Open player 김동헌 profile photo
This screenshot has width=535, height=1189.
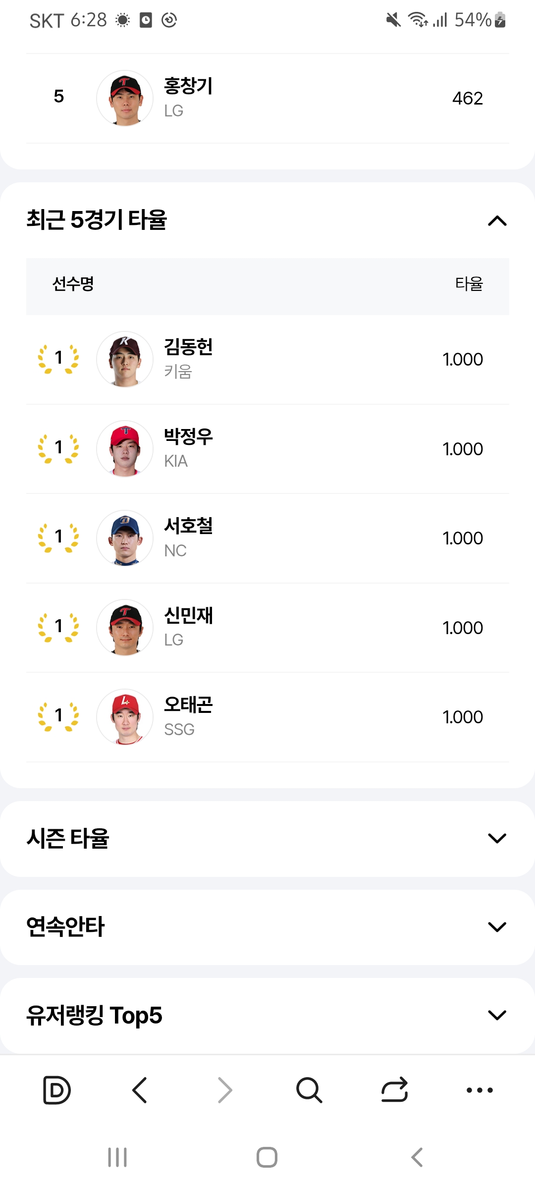(125, 359)
